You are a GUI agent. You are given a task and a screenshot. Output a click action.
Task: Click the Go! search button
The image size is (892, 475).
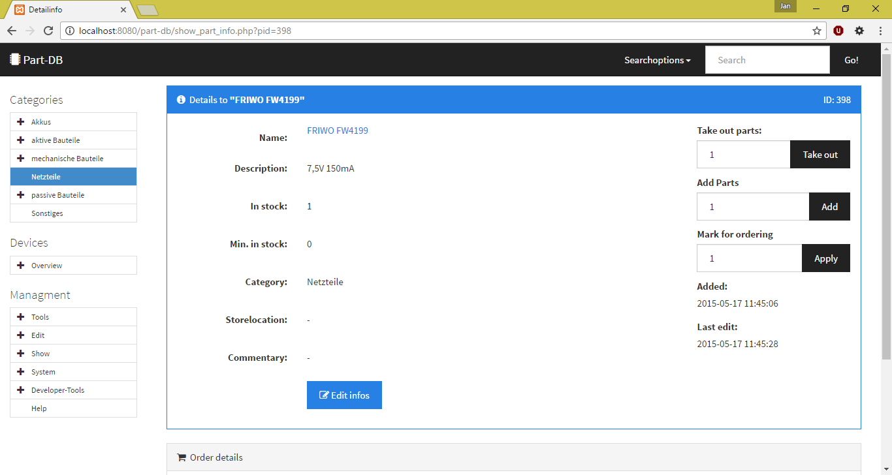click(x=852, y=60)
